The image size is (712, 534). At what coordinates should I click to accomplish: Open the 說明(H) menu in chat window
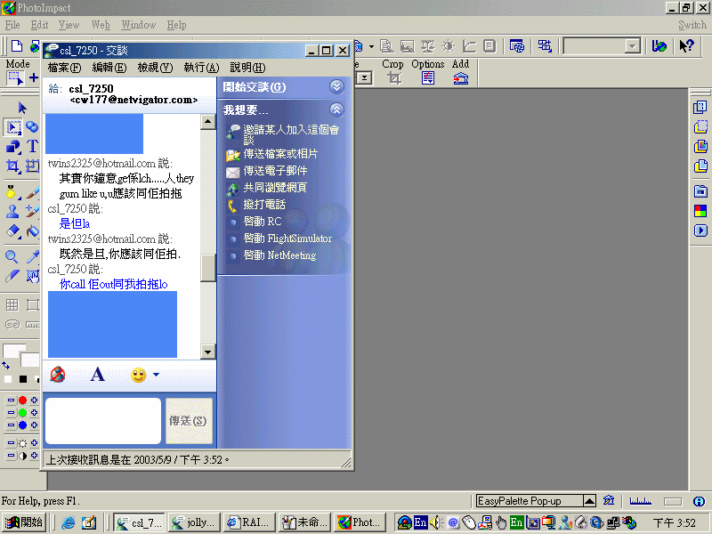coord(247,69)
